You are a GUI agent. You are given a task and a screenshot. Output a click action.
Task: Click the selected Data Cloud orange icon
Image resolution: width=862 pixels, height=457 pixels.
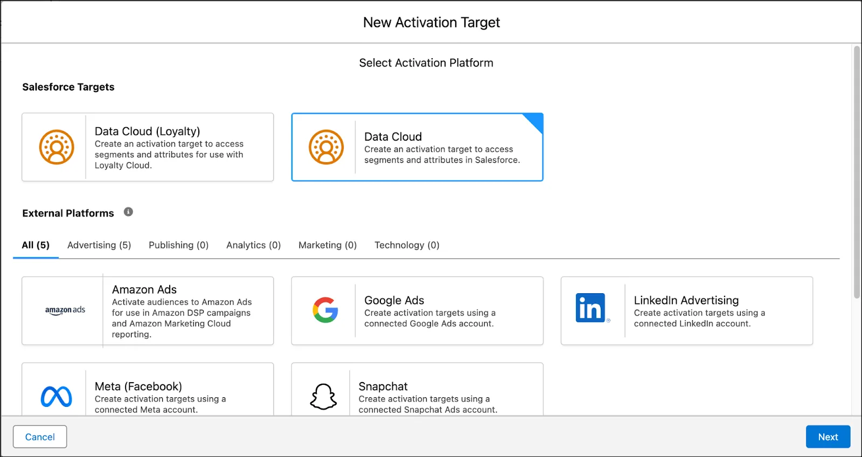click(326, 147)
